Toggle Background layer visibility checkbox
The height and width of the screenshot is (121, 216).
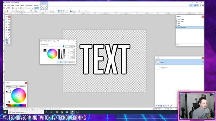(202, 68)
